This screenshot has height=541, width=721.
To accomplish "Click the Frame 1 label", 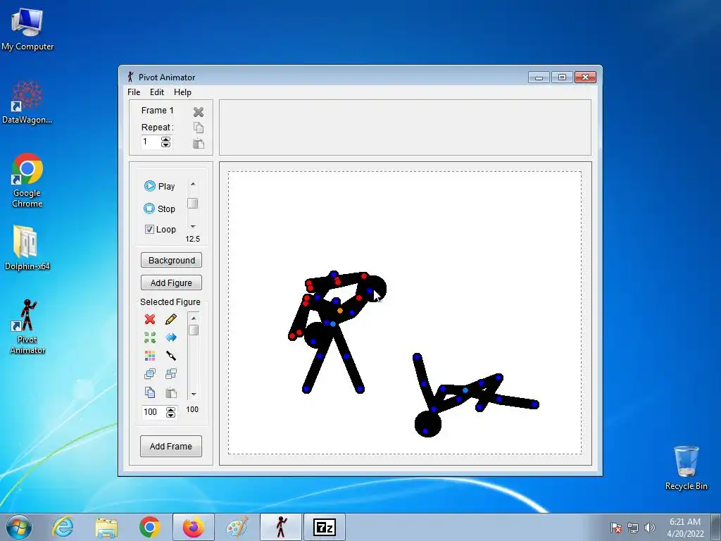I will coord(157,111).
